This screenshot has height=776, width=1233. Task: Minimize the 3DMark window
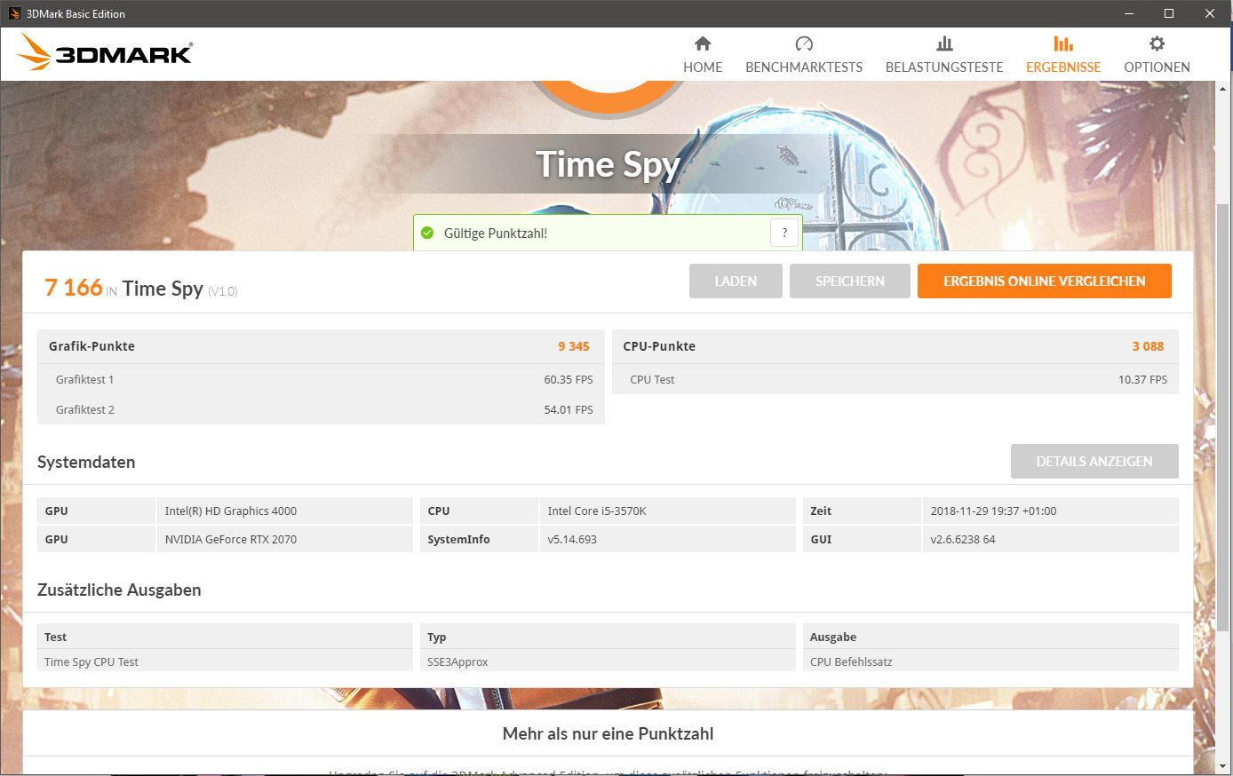pos(1129,13)
